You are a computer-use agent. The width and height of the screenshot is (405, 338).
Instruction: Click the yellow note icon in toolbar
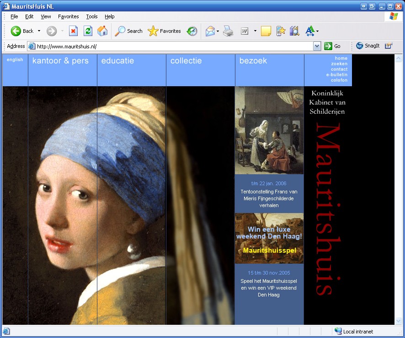pos(266,31)
